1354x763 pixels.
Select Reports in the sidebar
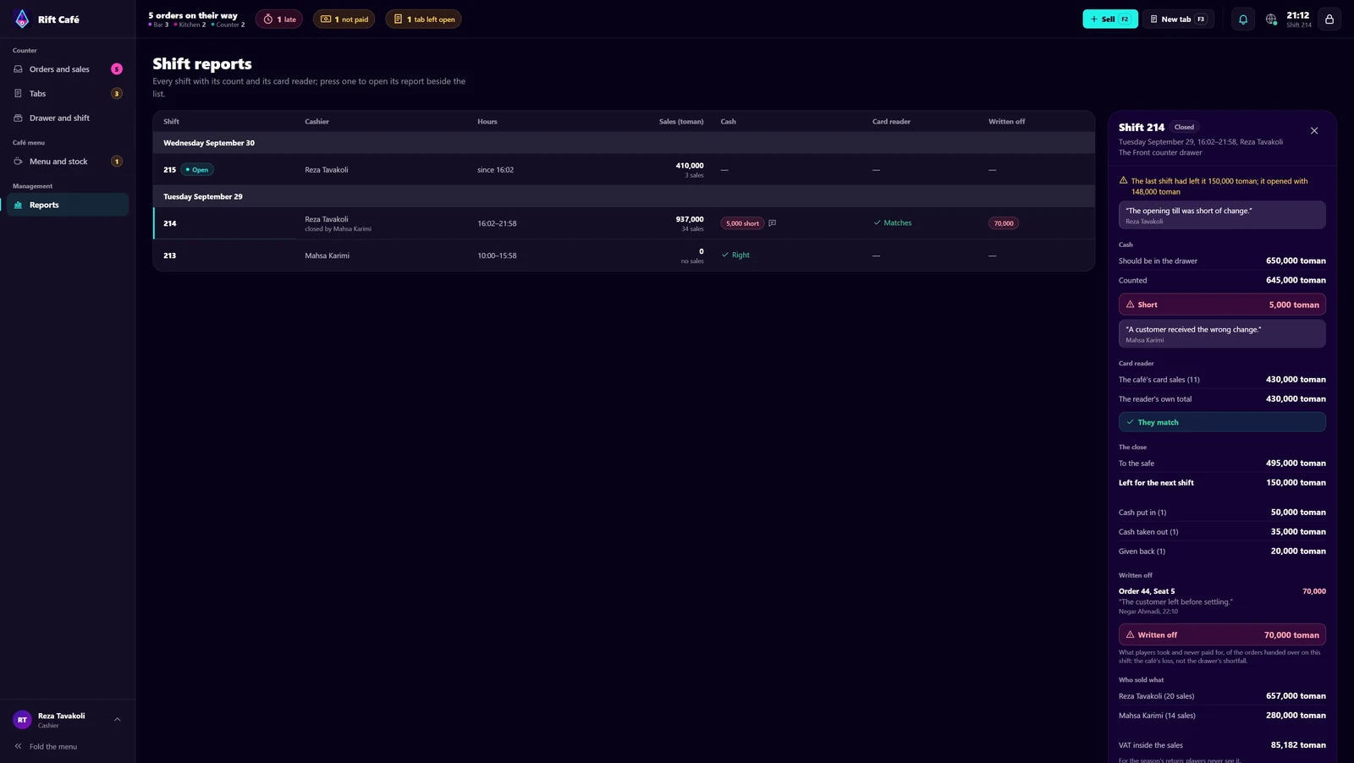click(68, 205)
